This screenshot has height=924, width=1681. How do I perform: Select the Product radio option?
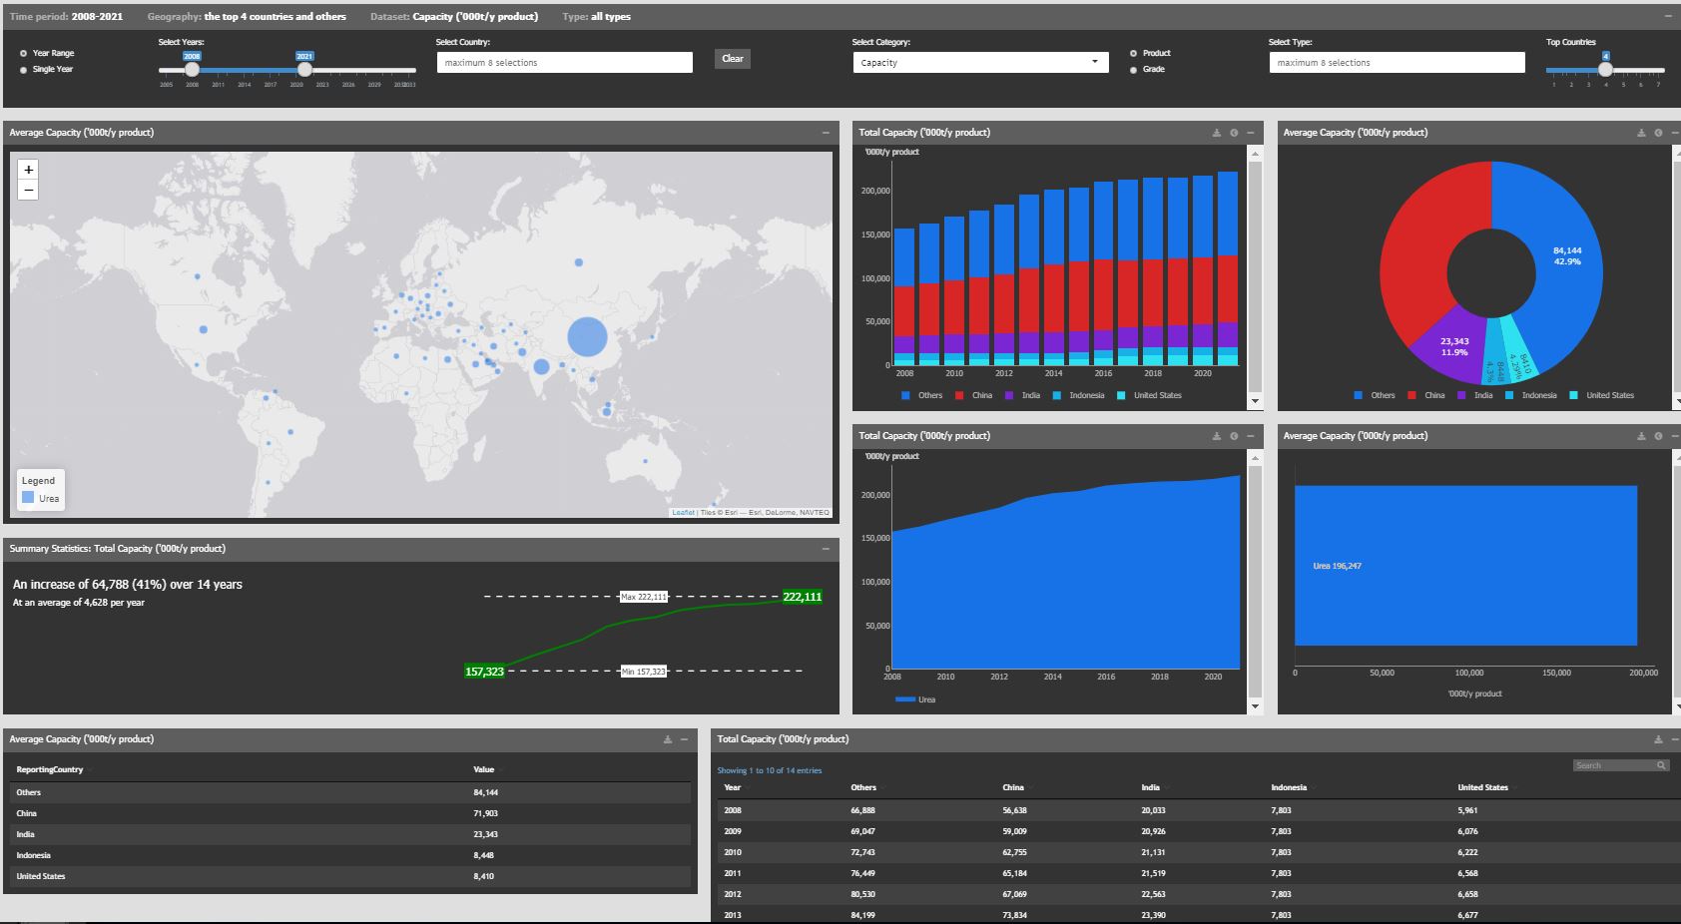click(x=1133, y=53)
